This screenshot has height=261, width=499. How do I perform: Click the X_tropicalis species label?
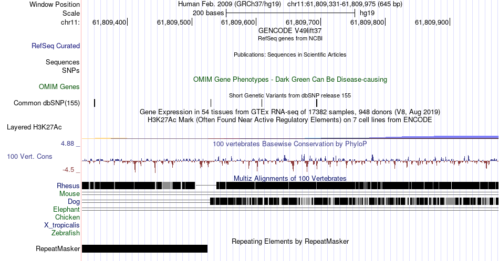pyautogui.click(x=62, y=225)
